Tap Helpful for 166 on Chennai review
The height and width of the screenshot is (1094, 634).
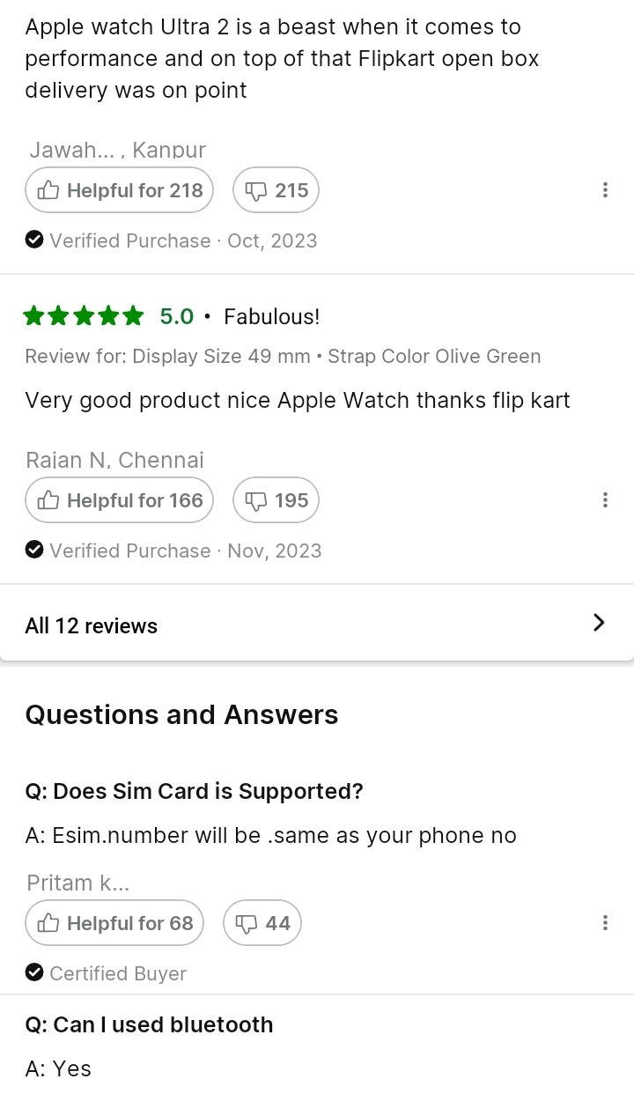(x=119, y=500)
